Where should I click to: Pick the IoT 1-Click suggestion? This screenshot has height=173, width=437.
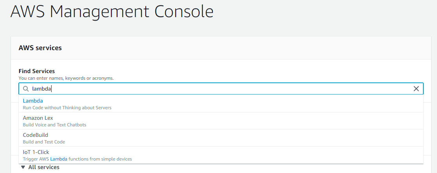36,152
